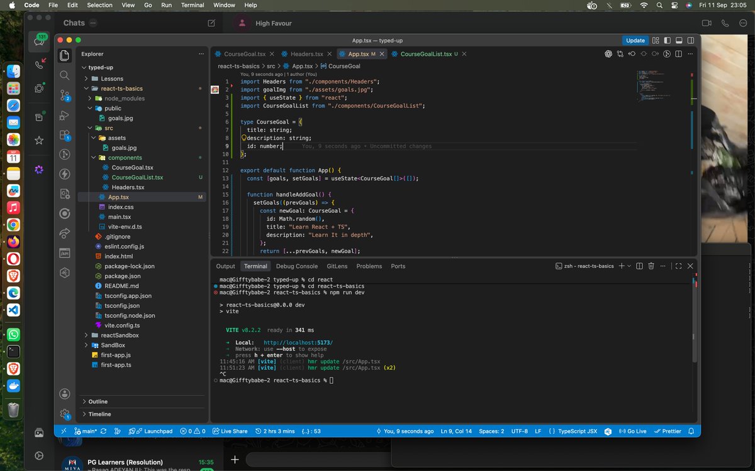Click new terminal plus icon

(621, 266)
